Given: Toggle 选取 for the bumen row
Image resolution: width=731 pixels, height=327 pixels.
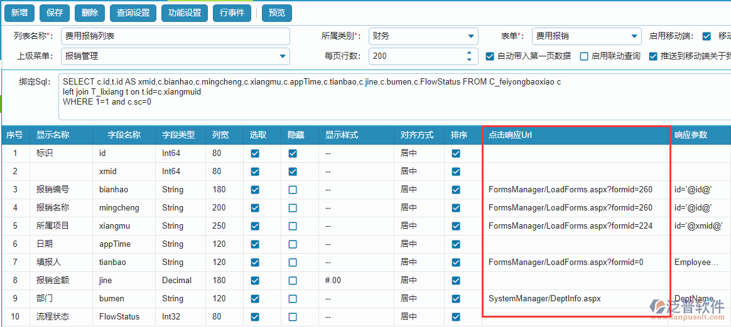Looking at the screenshot, I should (255, 298).
